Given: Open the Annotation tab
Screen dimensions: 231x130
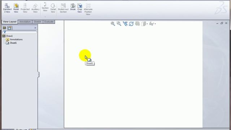Looking at the screenshot, I should (x=25, y=22).
